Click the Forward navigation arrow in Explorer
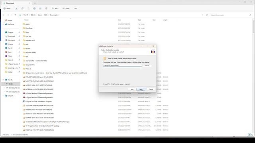The image size is (255, 143). pos(8,15)
